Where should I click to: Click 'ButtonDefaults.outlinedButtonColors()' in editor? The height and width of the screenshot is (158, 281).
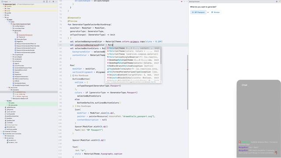99,103
